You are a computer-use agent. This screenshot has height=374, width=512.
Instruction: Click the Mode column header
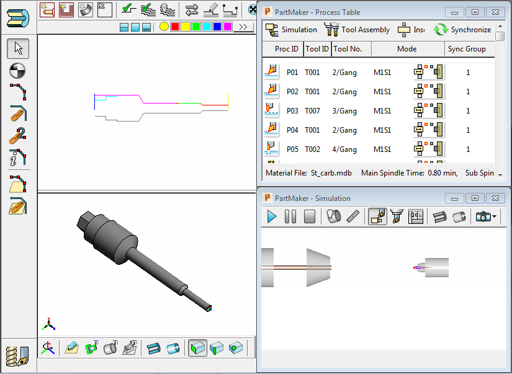[408, 49]
